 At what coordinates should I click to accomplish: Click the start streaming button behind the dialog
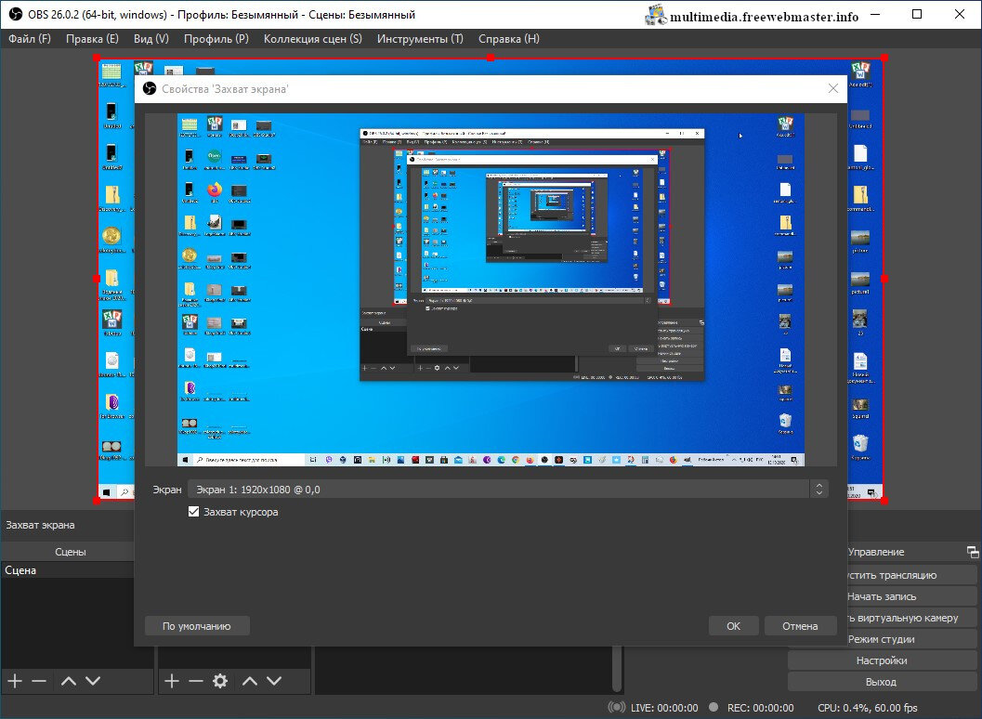pyautogui.click(x=911, y=575)
